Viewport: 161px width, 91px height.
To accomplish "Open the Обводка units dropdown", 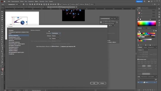I will 56,36.
